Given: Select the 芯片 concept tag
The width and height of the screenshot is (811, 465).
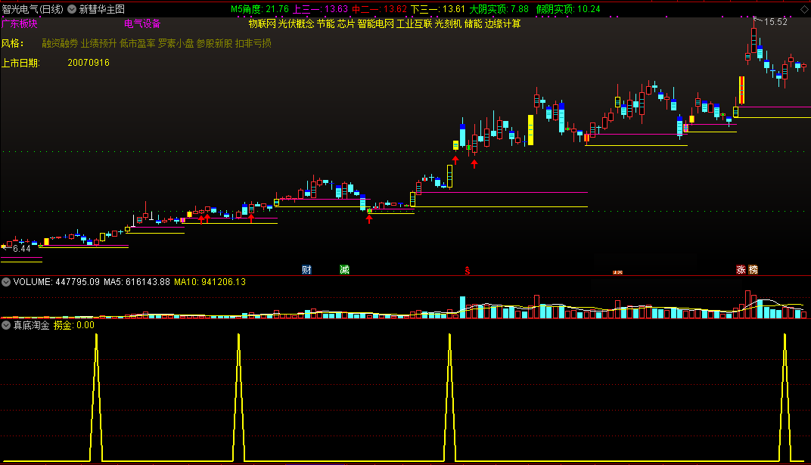Looking at the screenshot, I should click(x=346, y=23).
